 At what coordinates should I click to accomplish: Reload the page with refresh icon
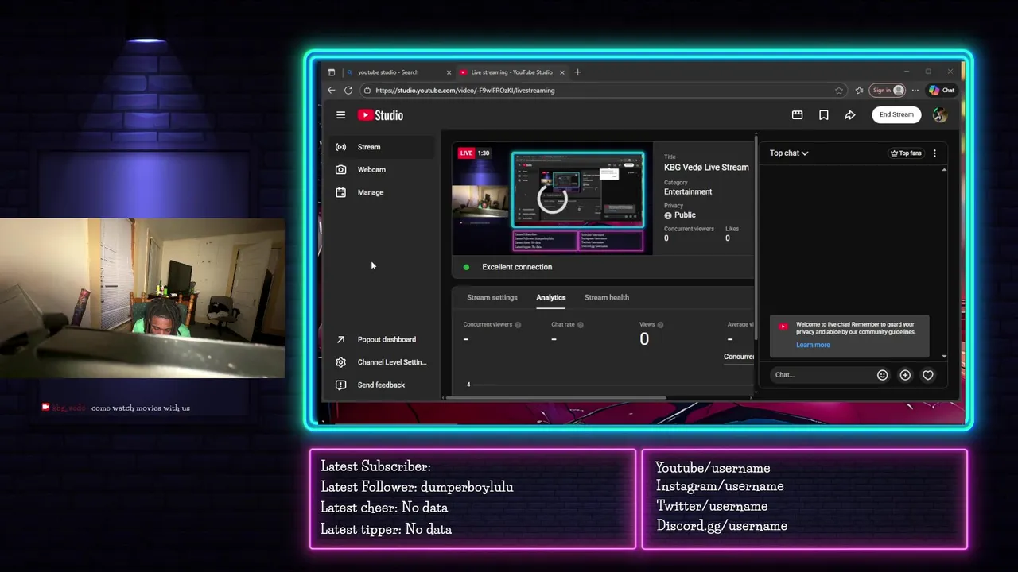[x=348, y=90]
